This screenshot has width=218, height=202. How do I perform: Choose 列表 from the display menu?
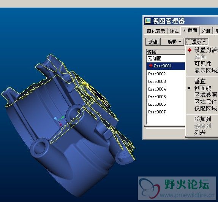click(200, 133)
